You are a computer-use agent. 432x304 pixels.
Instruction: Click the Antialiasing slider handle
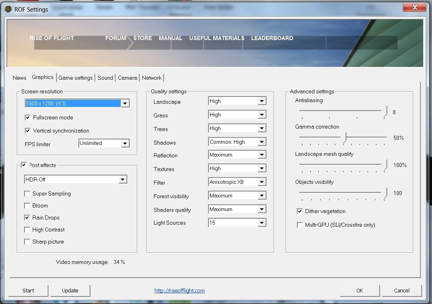click(384, 112)
